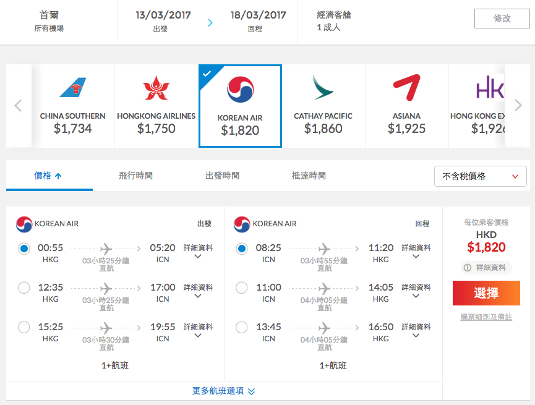The height and width of the screenshot is (405, 535).
Task: Expand 詳細資料 for the 00:55 departure
Action: (198, 252)
